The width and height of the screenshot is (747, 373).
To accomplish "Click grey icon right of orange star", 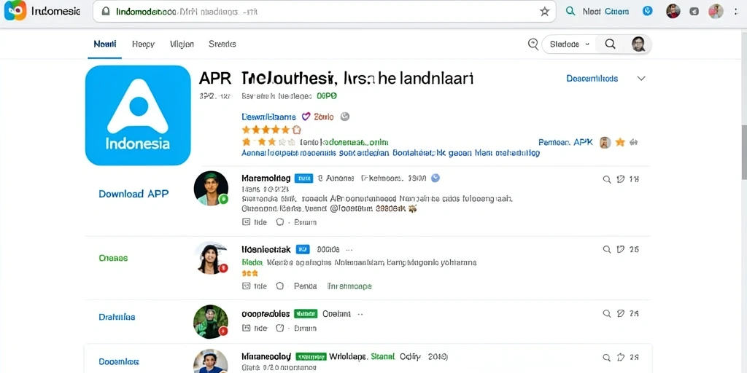I will pyautogui.click(x=634, y=142).
